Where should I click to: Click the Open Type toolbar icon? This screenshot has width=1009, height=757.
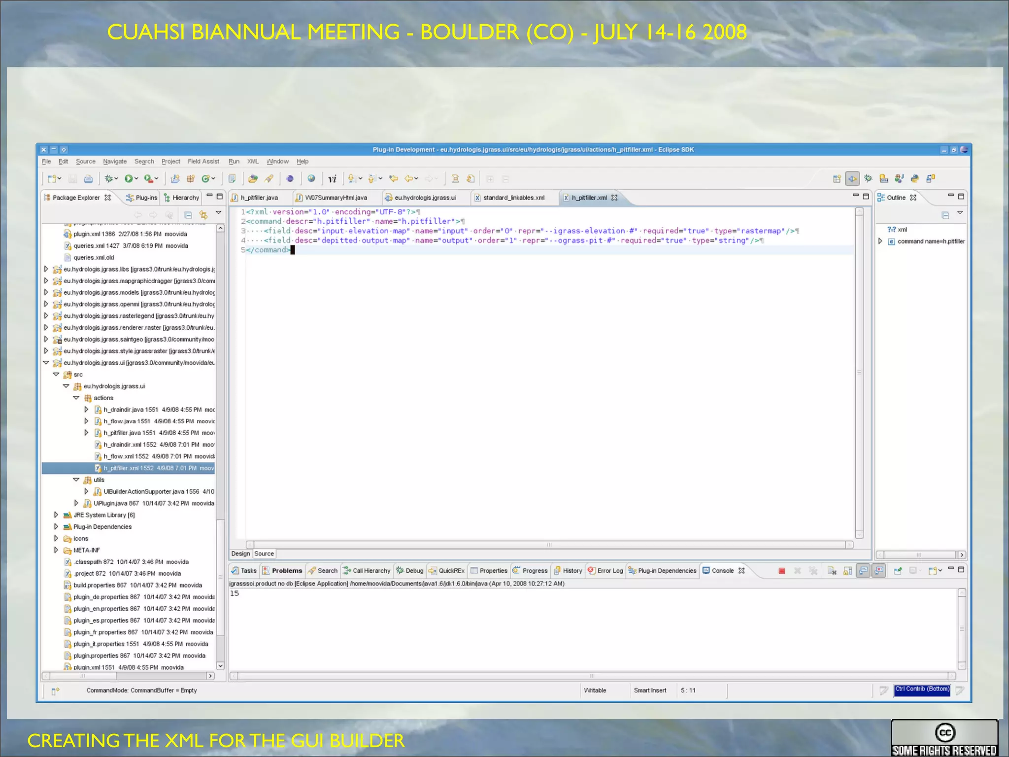pyautogui.click(x=253, y=179)
